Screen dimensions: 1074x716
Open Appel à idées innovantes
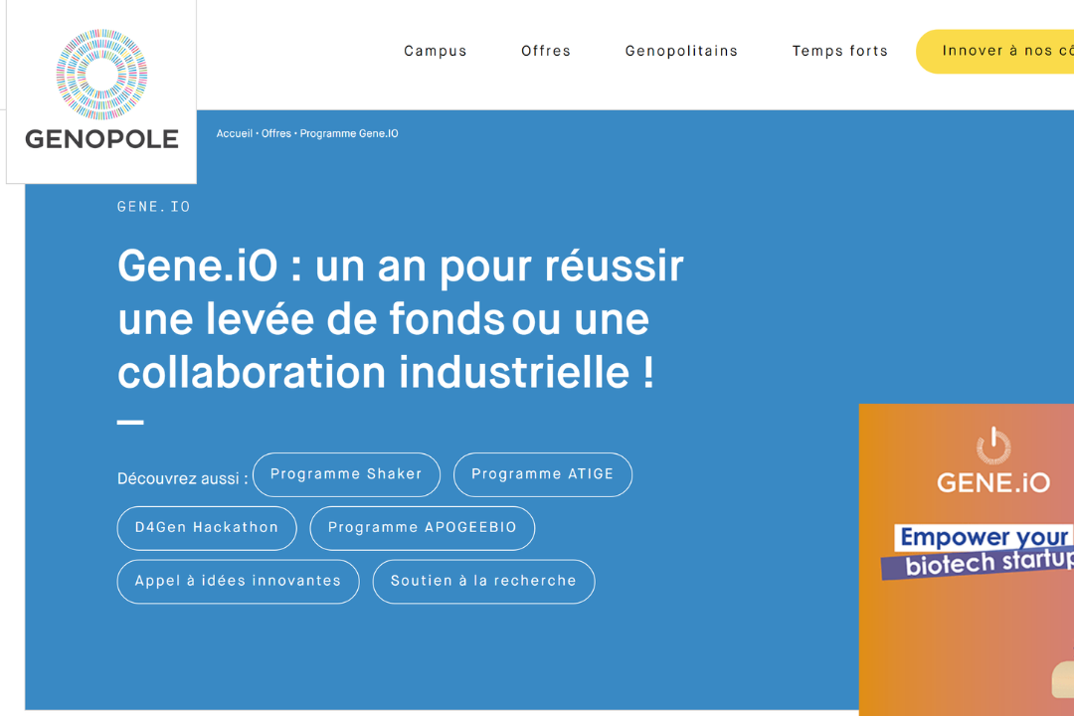[239, 582]
